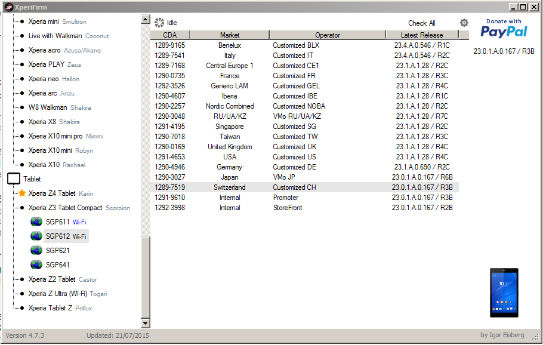
Task: Sort by the CDA column header
Action: point(170,35)
